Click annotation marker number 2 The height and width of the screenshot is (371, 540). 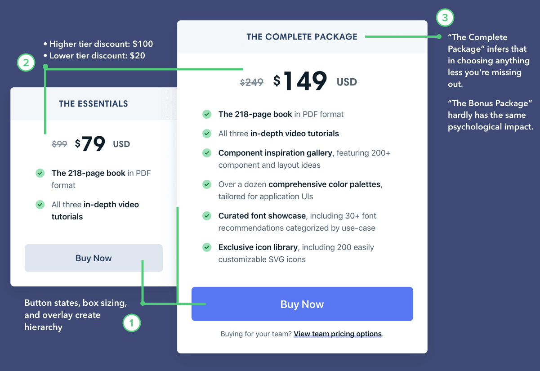(26, 63)
